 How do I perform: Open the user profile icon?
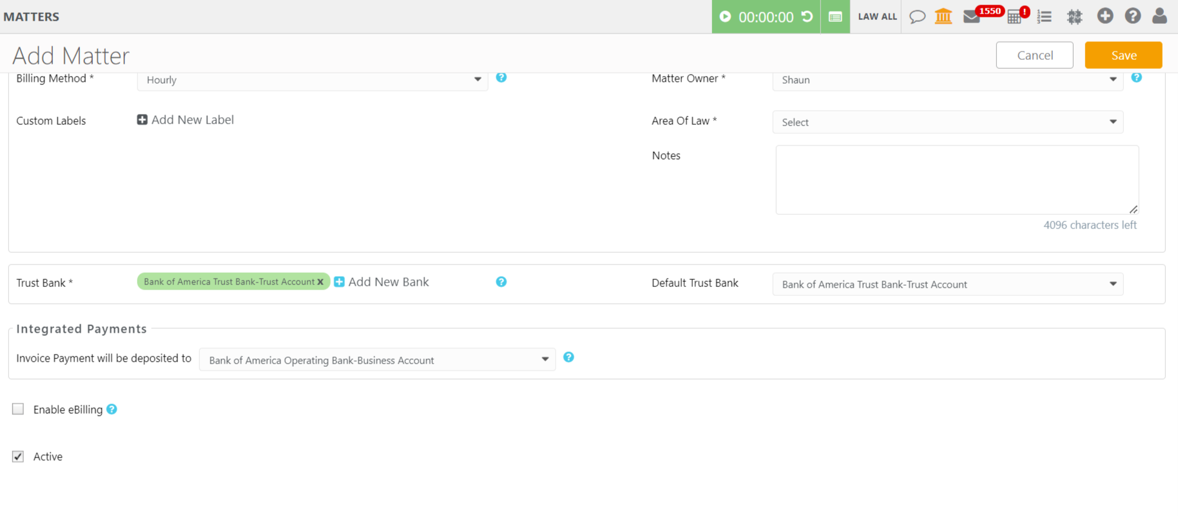click(1159, 16)
